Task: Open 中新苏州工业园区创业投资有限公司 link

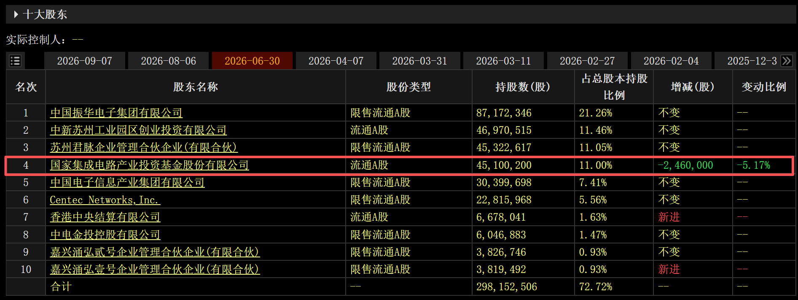Action: point(138,130)
